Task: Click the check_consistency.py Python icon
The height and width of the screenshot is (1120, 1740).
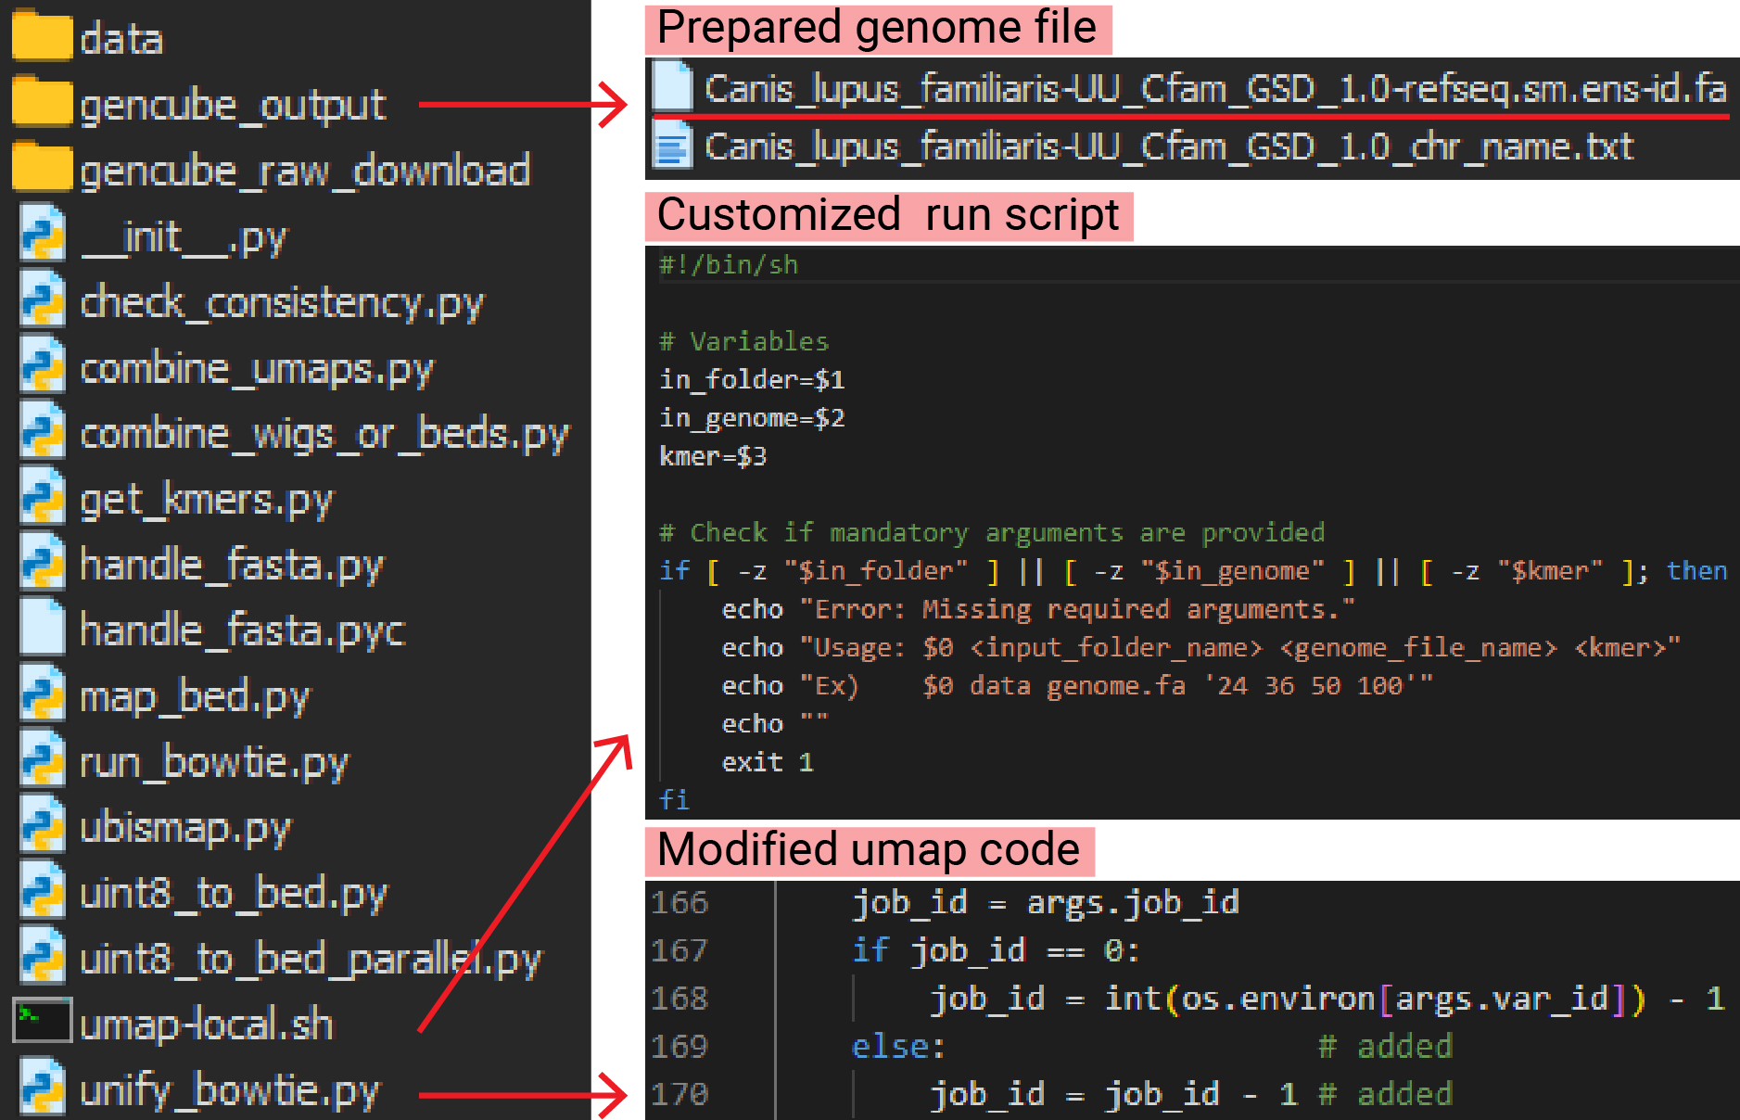Action: [43, 299]
